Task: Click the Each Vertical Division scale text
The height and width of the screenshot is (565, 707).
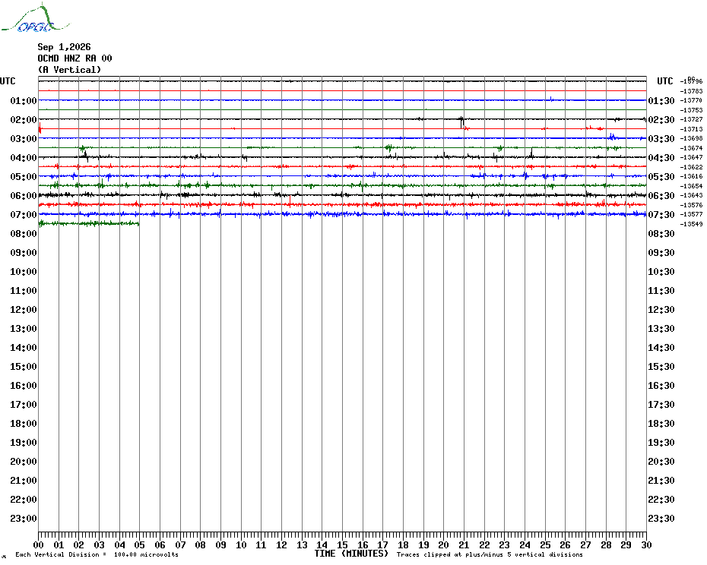Action: click(97, 554)
